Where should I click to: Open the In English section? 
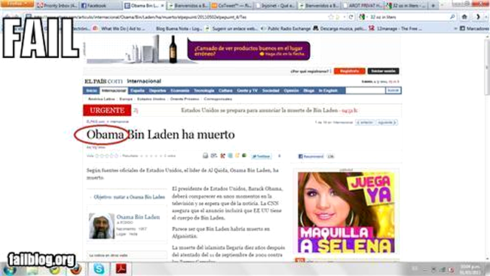328,90
